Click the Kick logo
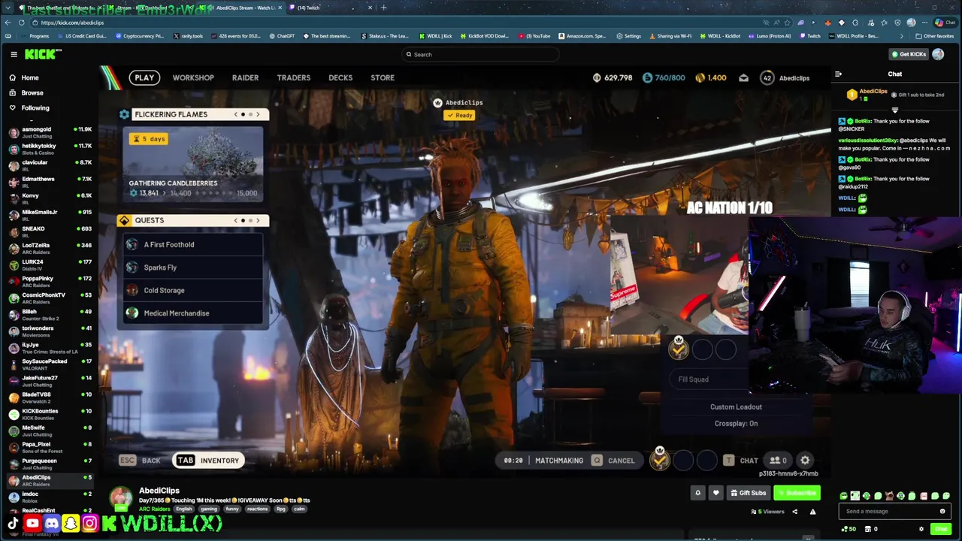 click(43, 54)
